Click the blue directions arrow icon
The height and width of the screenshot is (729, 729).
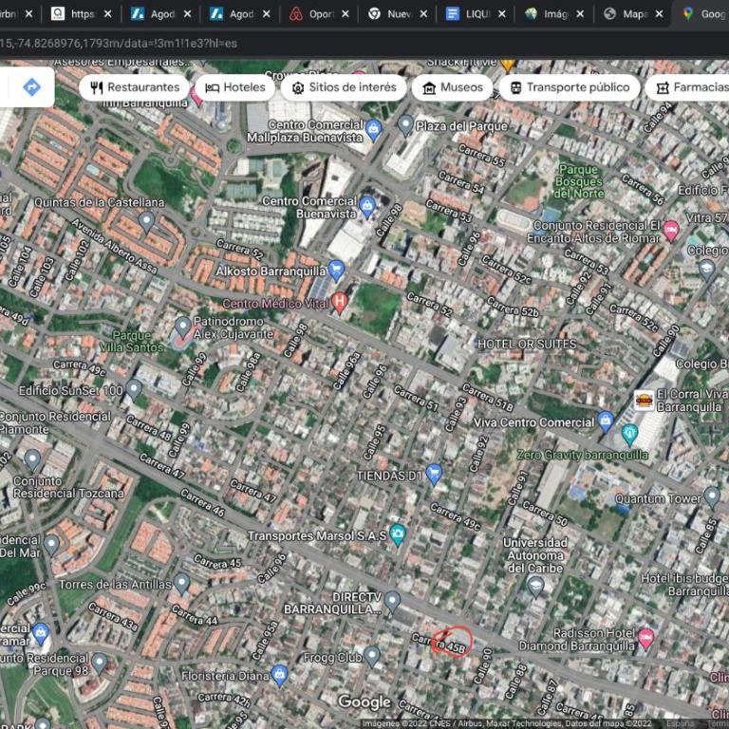pos(31,87)
